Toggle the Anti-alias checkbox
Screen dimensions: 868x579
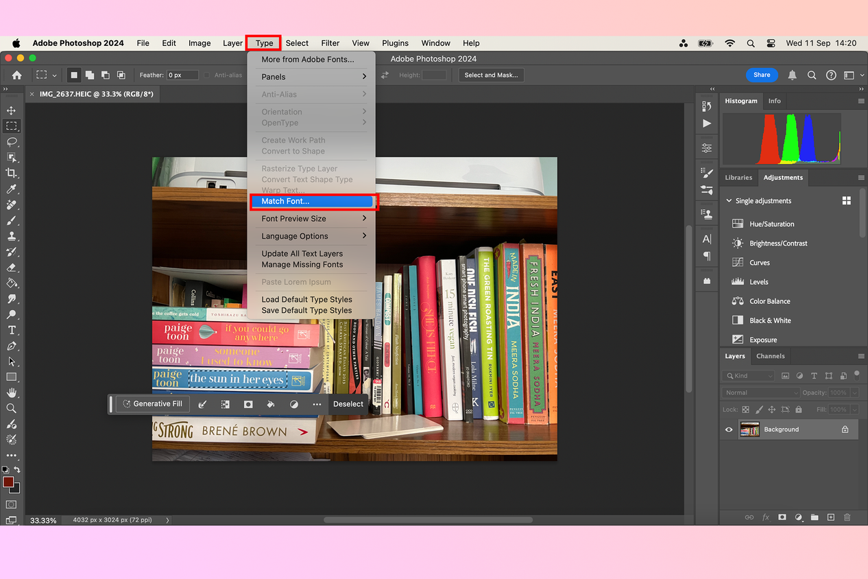click(208, 75)
